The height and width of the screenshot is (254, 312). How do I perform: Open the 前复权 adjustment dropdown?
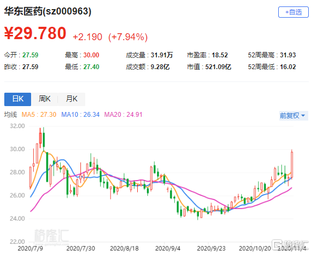tap(293, 115)
